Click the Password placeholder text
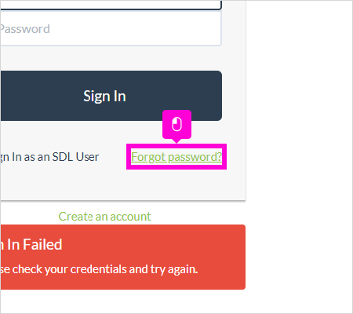 click(x=25, y=29)
